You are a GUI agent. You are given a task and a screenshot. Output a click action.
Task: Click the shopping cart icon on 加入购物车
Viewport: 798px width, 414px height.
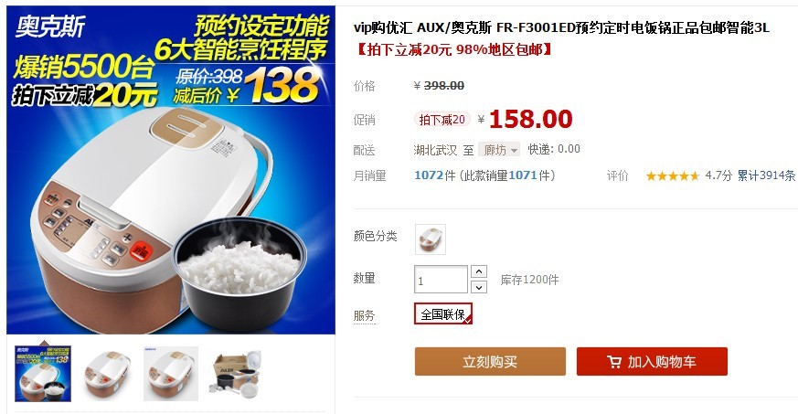[614, 362]
